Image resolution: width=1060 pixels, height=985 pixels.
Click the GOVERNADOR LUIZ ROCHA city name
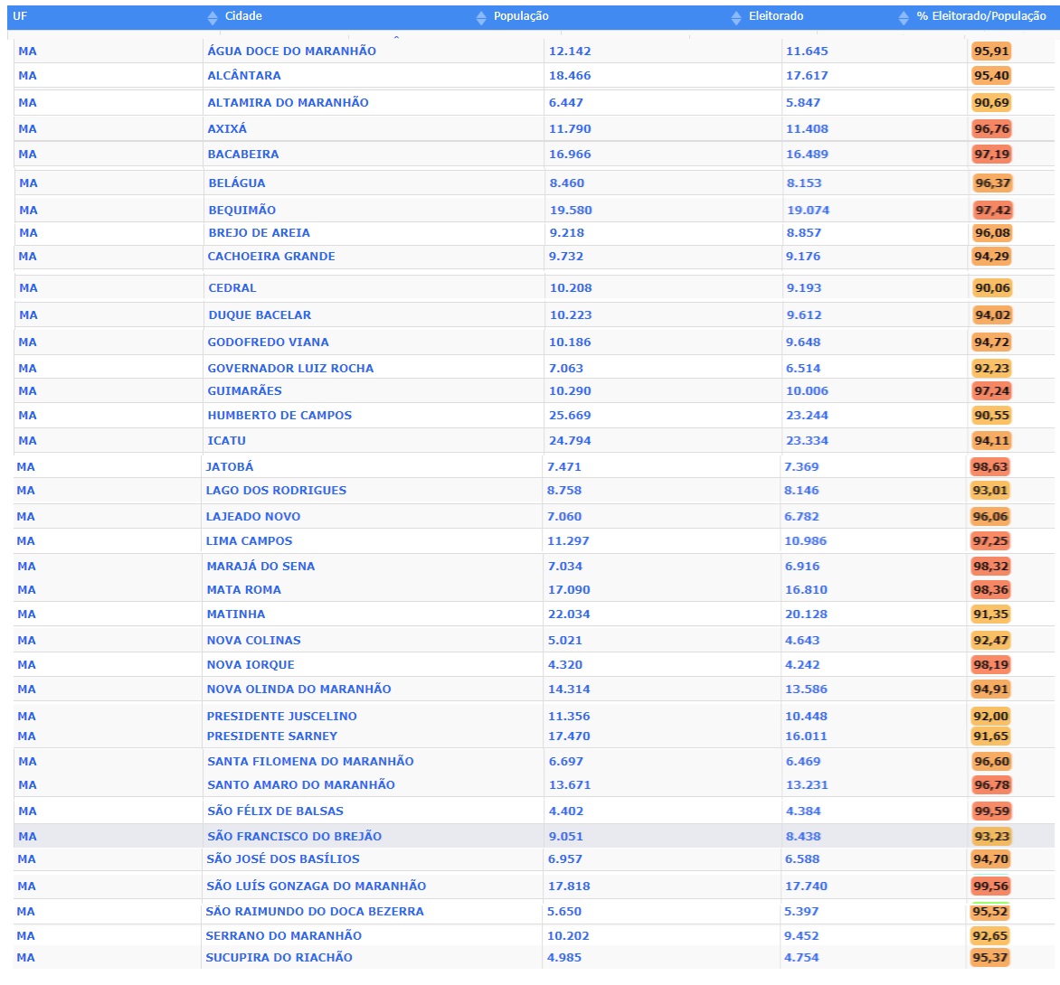(290, 369)
